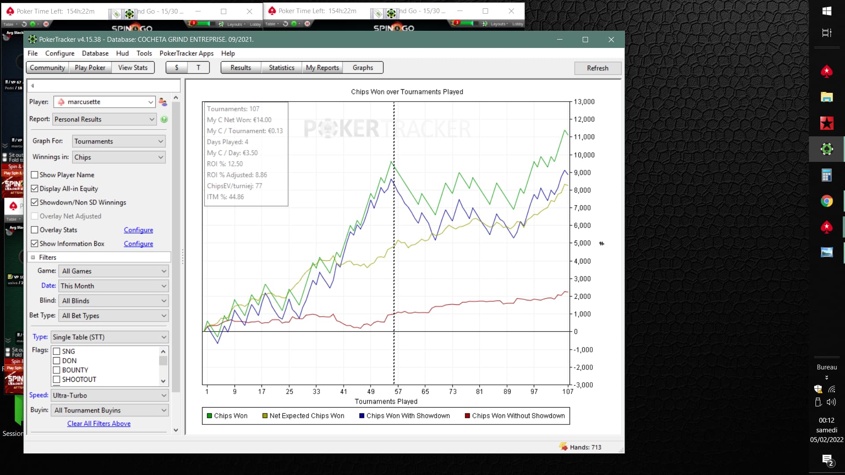Open the Date filter dropdown
Image resolution: width=845 pixels, height=475 pixels.
[x=114, y=286]
